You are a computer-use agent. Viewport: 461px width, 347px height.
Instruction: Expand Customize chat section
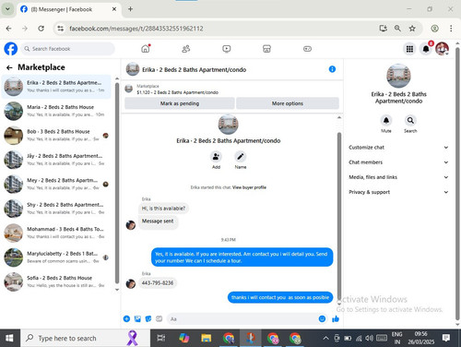[398, 148]
